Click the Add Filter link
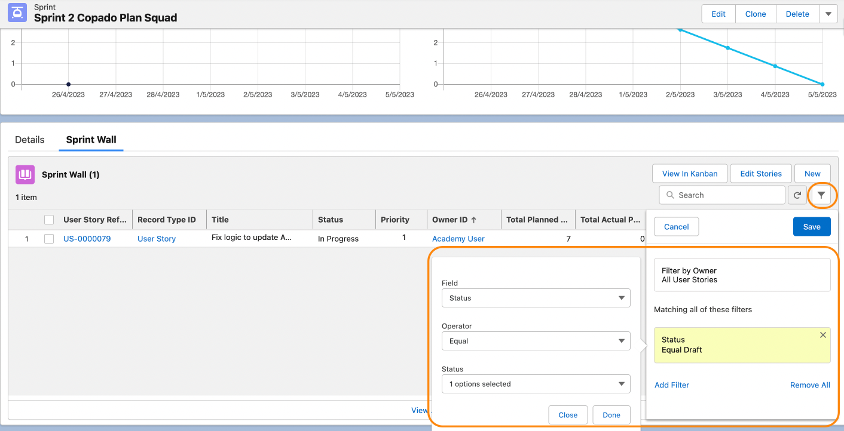The width and height of the screenshot is (844, 431). coord(672,385)
